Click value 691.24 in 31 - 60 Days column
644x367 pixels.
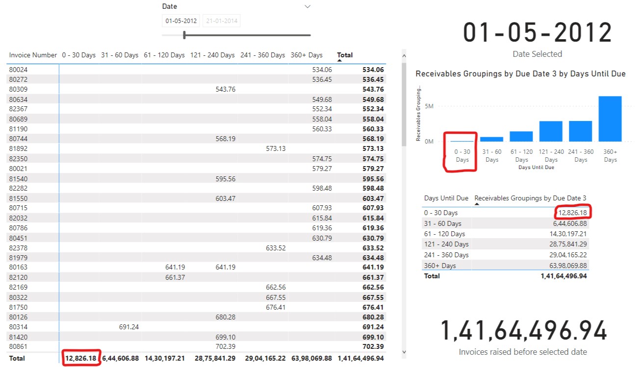click(x=129, y=327)
